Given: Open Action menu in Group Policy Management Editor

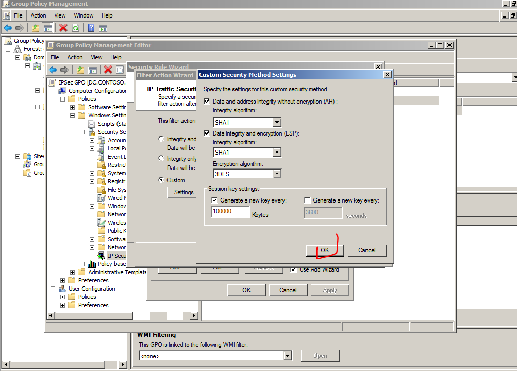Looking at the screenshot, I should click(75, 57).
